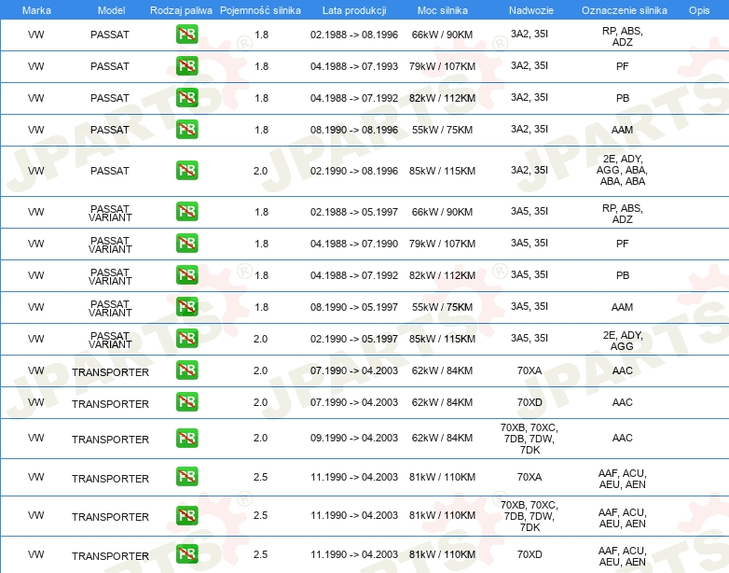The height and width of the screenshot is (573, 729).
Task: Click fuel icon in Transporter 2.0 70XD row
Action: click(x=186, y=401)
